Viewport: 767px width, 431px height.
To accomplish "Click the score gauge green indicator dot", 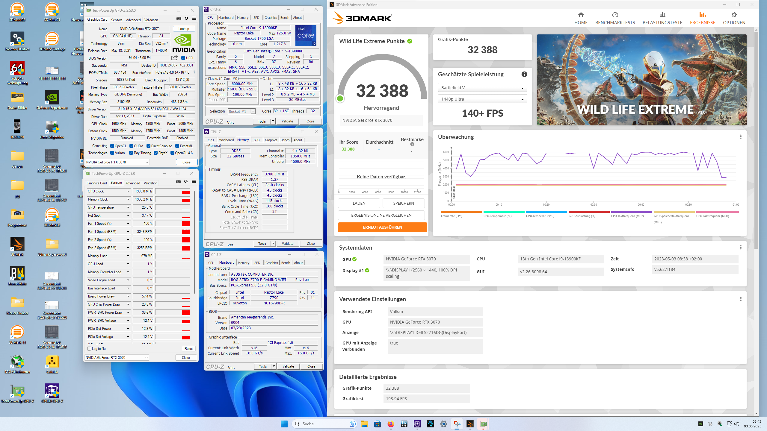I will 340,98.
